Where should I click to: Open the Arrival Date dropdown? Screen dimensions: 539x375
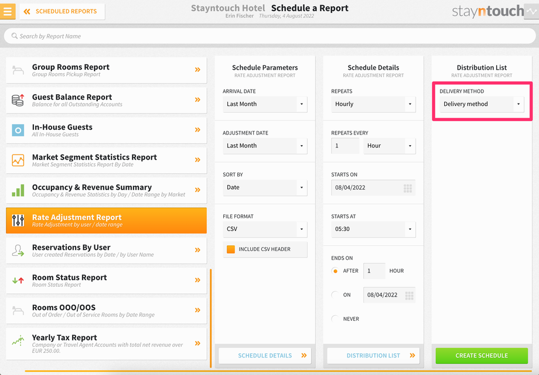265,104
